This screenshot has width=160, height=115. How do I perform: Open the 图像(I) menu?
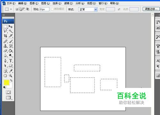[34, 4]
